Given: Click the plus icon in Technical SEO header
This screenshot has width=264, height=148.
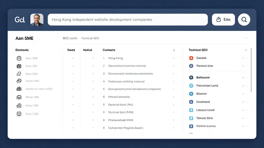Looking at the screenshot, I should (246, 50).
